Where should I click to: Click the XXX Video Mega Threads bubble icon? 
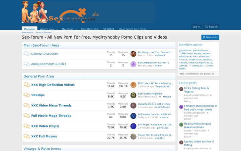click(26, 105)
